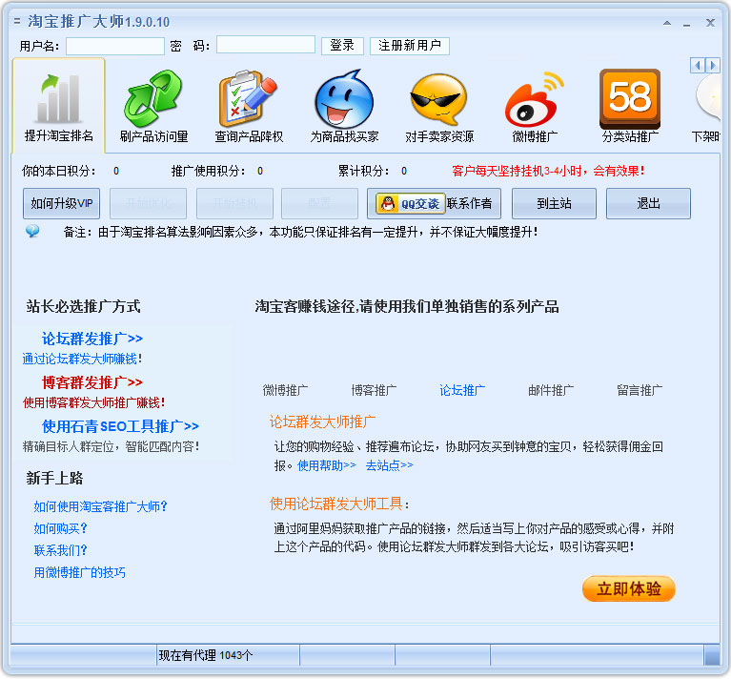The width and height of the screenshot is (731, 679).
Task: Select the 提升淘宝排名 bar chart icon
Action: pyautogui.click(x=58, y=99)
